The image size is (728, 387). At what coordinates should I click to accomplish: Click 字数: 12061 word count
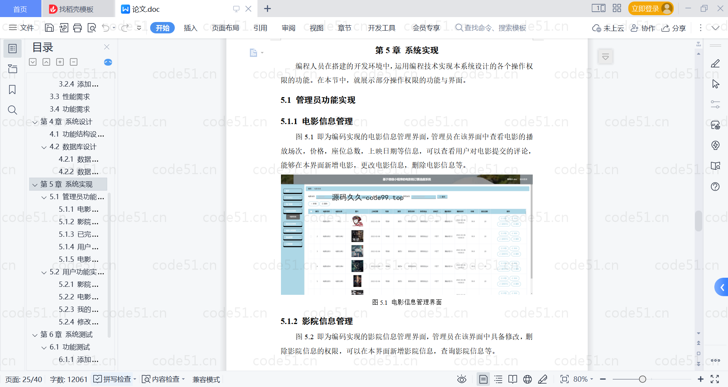69,379
